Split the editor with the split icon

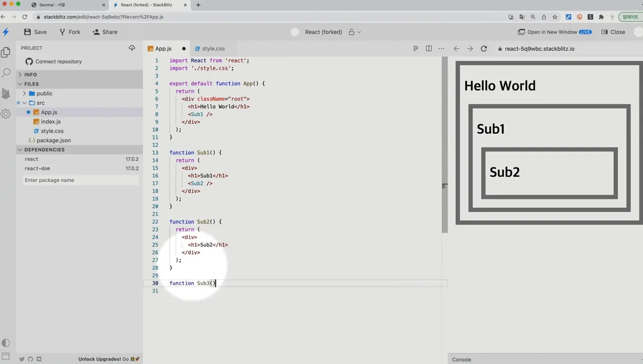428,49
